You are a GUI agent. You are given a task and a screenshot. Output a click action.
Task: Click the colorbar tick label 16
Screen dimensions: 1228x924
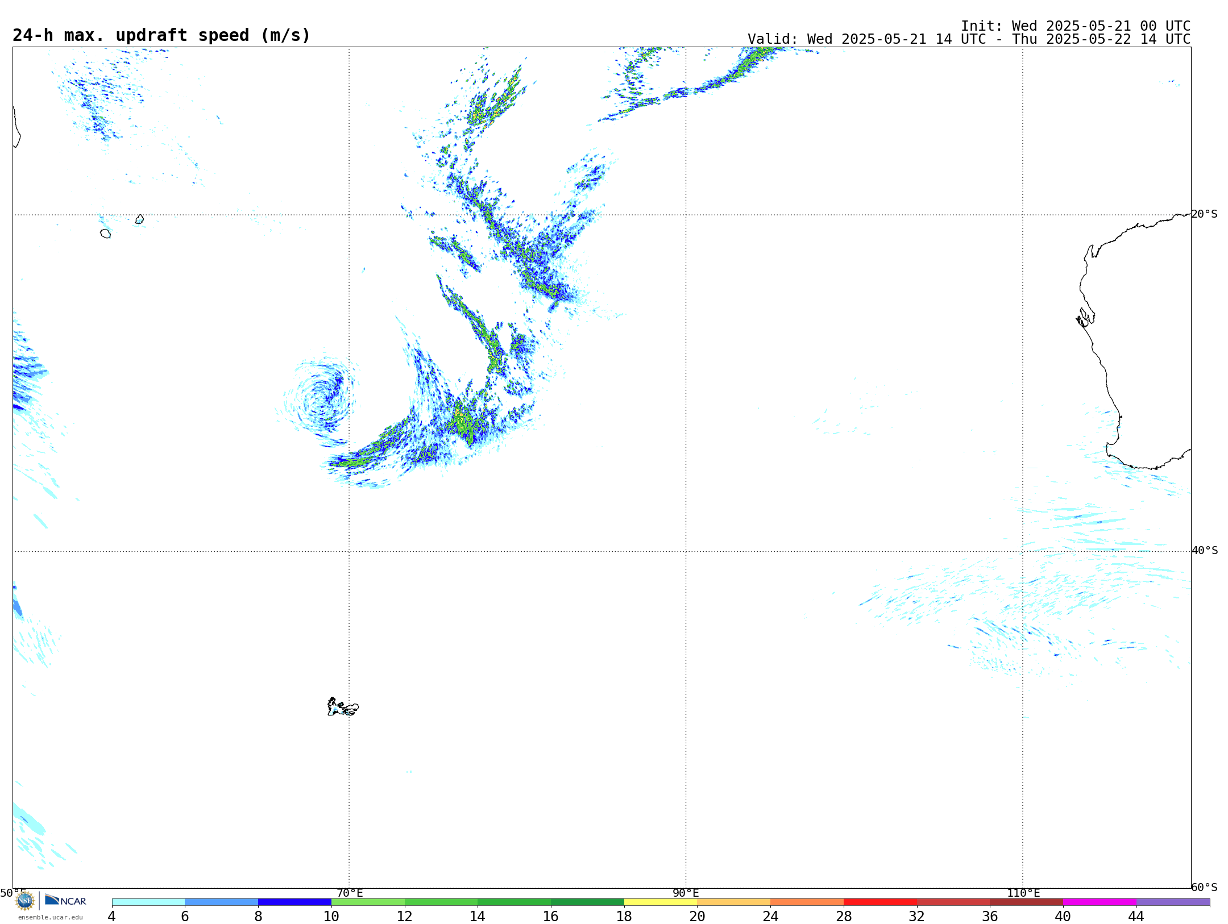(x=551, y=917)
